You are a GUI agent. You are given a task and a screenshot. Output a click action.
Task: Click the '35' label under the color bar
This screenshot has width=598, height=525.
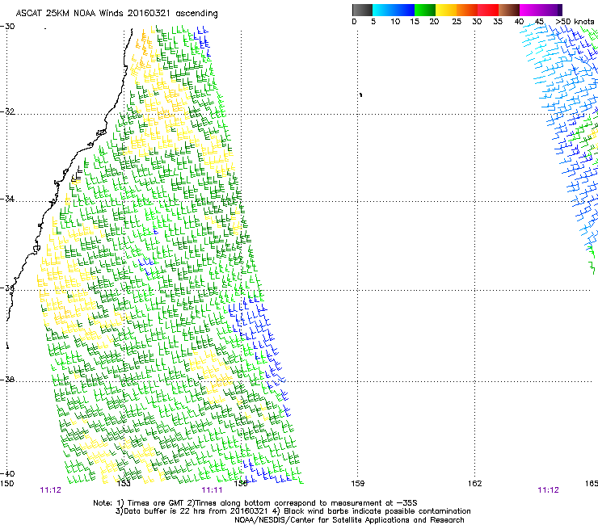498,22
